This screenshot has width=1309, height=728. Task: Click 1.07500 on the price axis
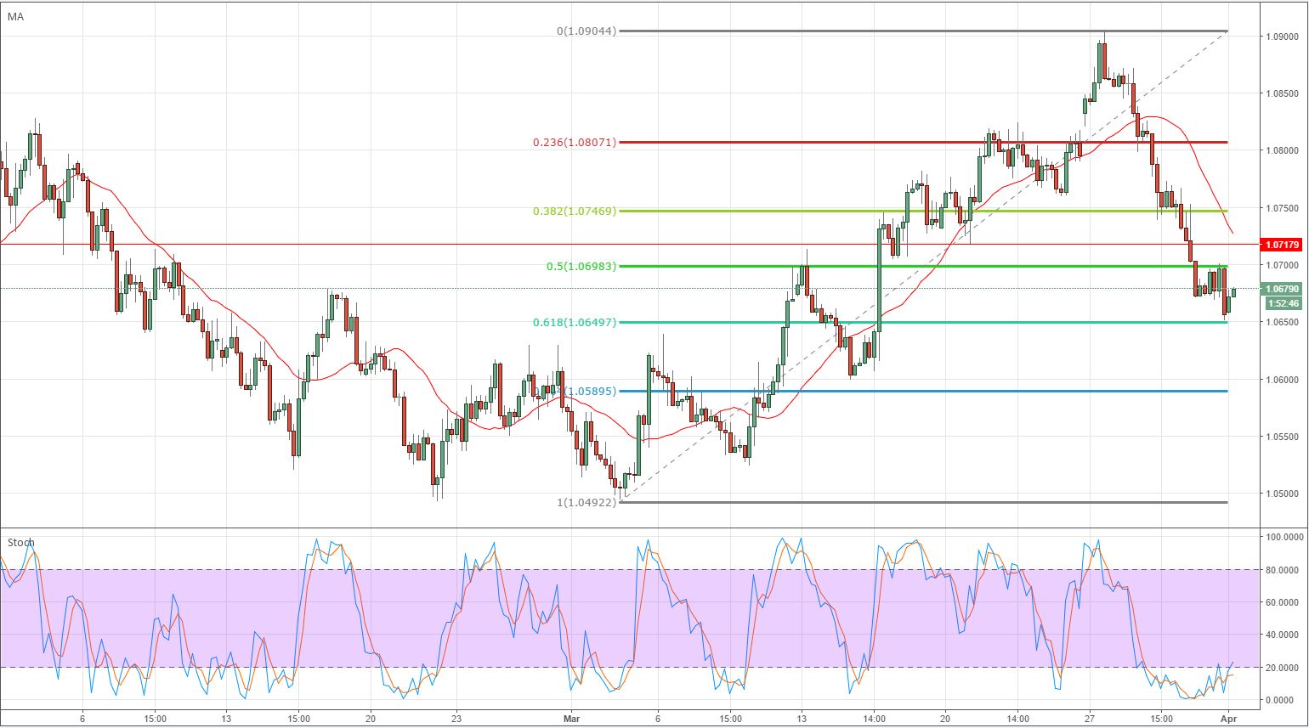click(x=1281, y=208)
